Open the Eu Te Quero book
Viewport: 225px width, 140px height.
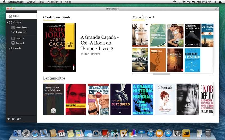pos(121,99)
